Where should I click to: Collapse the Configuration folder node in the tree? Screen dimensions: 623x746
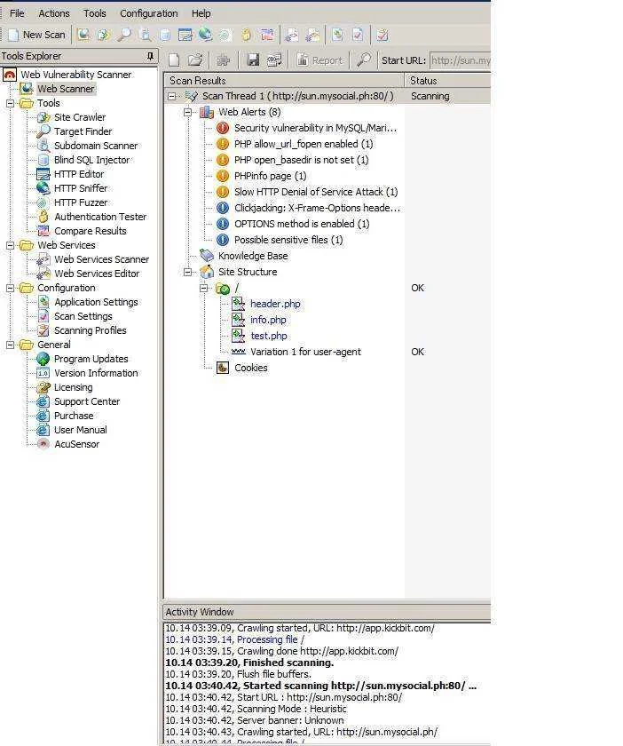10,288
